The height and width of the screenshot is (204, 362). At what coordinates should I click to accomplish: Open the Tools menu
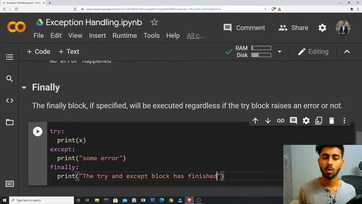(152, 36)
